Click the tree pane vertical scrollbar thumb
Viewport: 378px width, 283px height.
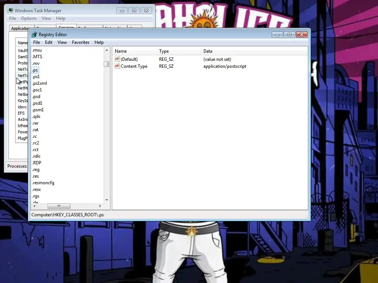(x=107, y=64)
